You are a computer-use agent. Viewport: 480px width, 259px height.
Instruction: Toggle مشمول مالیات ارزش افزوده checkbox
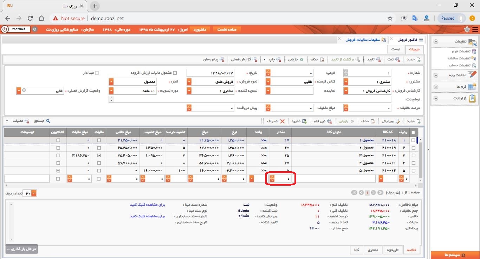click(175, 73)
